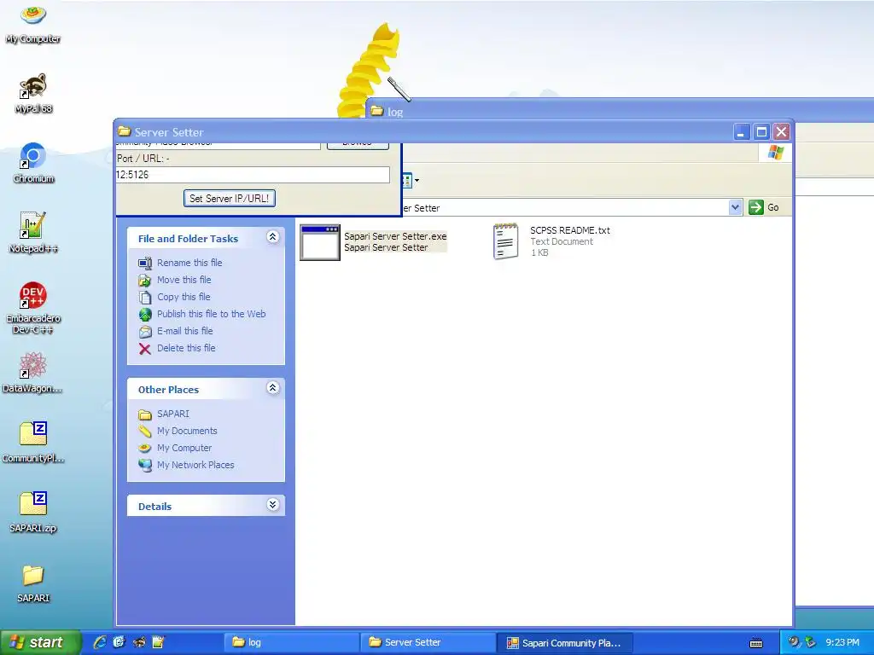Click the 9:23 PM clock

click(842, 642)
